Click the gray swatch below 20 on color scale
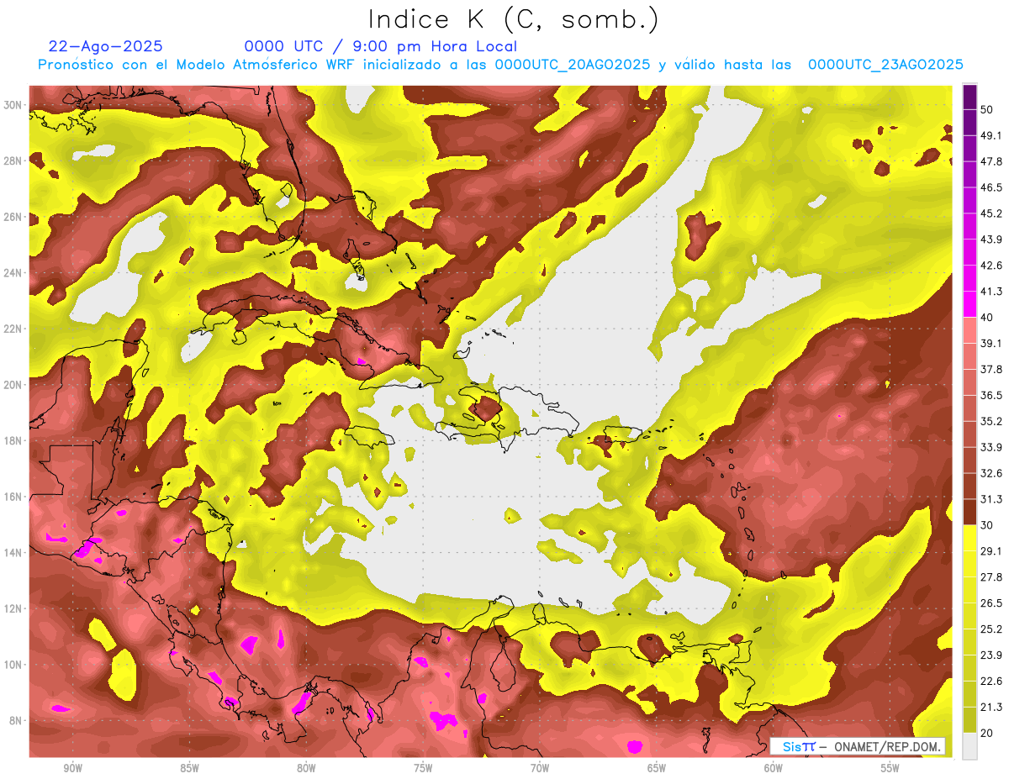 point(969,746)
